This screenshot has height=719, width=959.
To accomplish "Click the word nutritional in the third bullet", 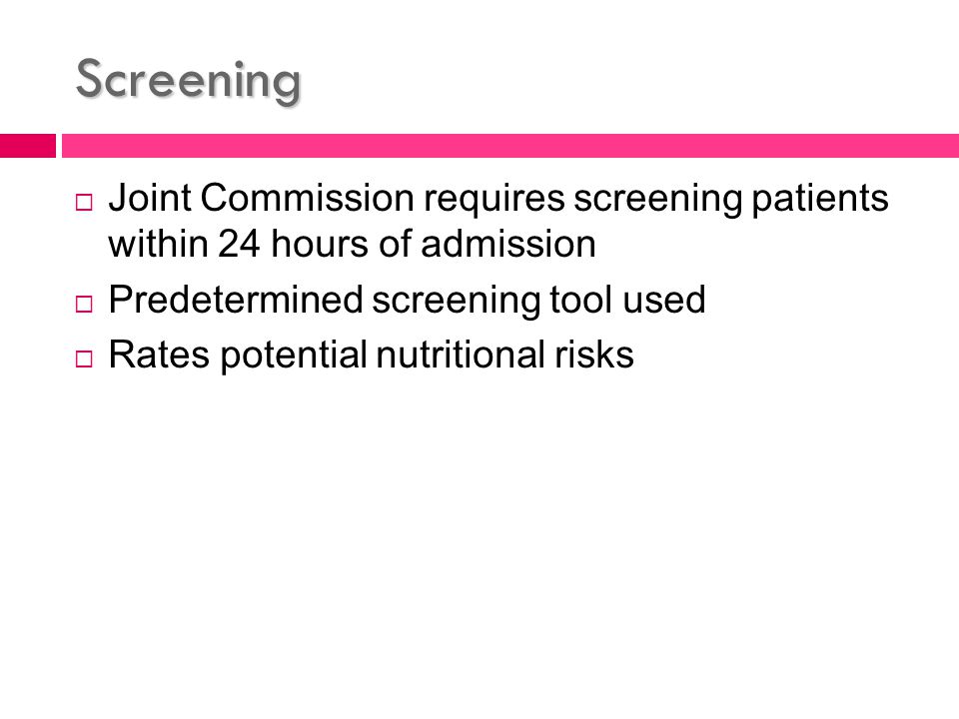I will (461, 355).
